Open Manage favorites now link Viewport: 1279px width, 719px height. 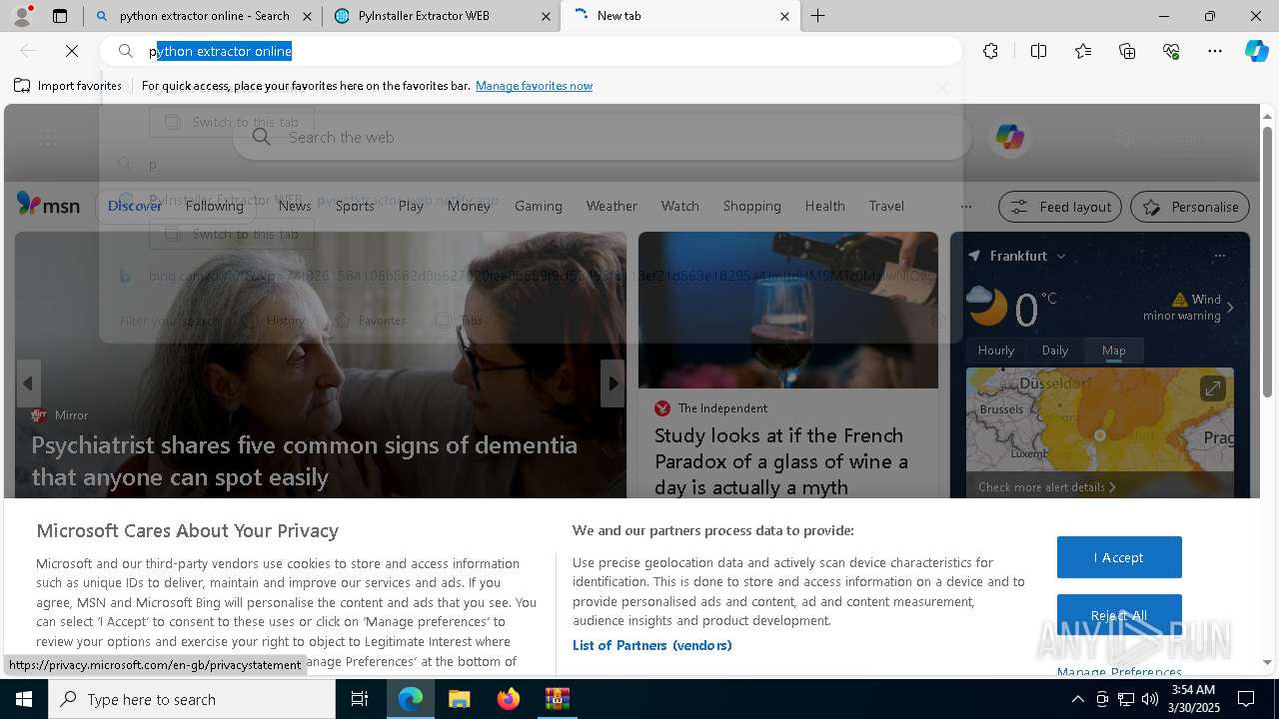[x=535, y=86]
